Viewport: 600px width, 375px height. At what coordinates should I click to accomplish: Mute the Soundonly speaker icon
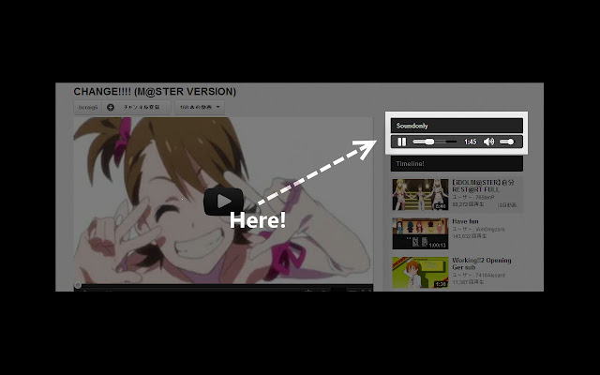(488, 142)
